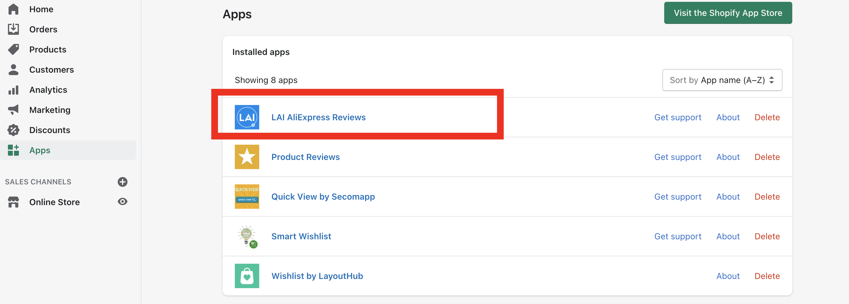This screenshot has width=849, height=304.
Task: Get support for LAI AliExpress Reviews
Action: 678,118
